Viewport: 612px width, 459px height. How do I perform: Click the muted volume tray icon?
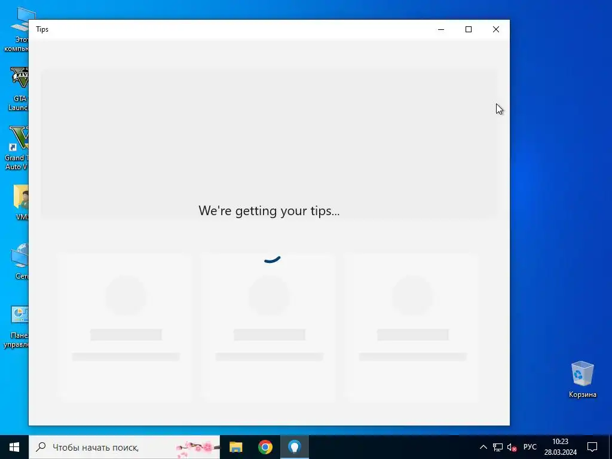[x=512, y=447]
